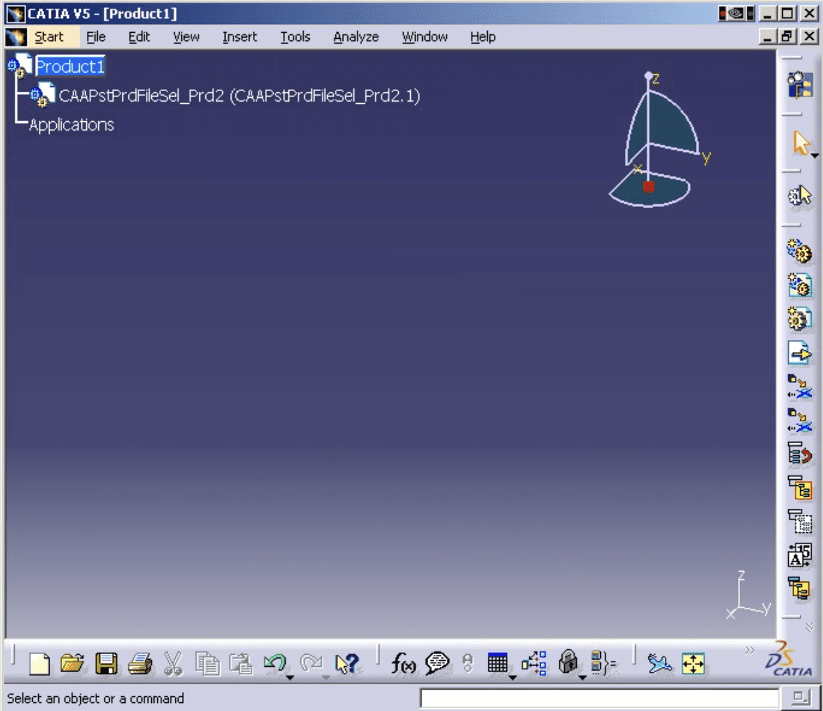Create a new document
Viewport: 823px width, 711px height.
coord(39,663)
